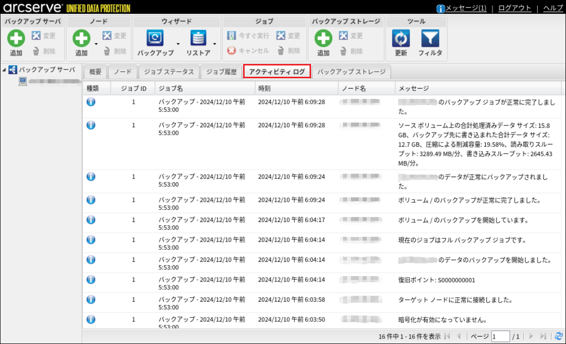566x344 pixels.
Task: Click the ログアウト link
Action: tap(514, 8)
